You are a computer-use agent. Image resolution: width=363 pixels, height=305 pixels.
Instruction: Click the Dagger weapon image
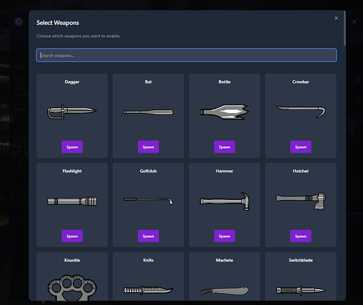tap(72, 112)
